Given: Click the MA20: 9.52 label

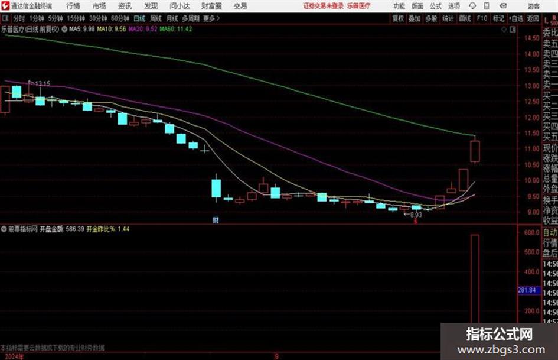Looking at the screenshot, I should 143,29.
